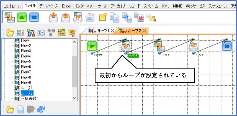The width and height of the screenshot is (237, 116).
Task: Click the file exists check palette icon
Action: click(x=151, y=17)
